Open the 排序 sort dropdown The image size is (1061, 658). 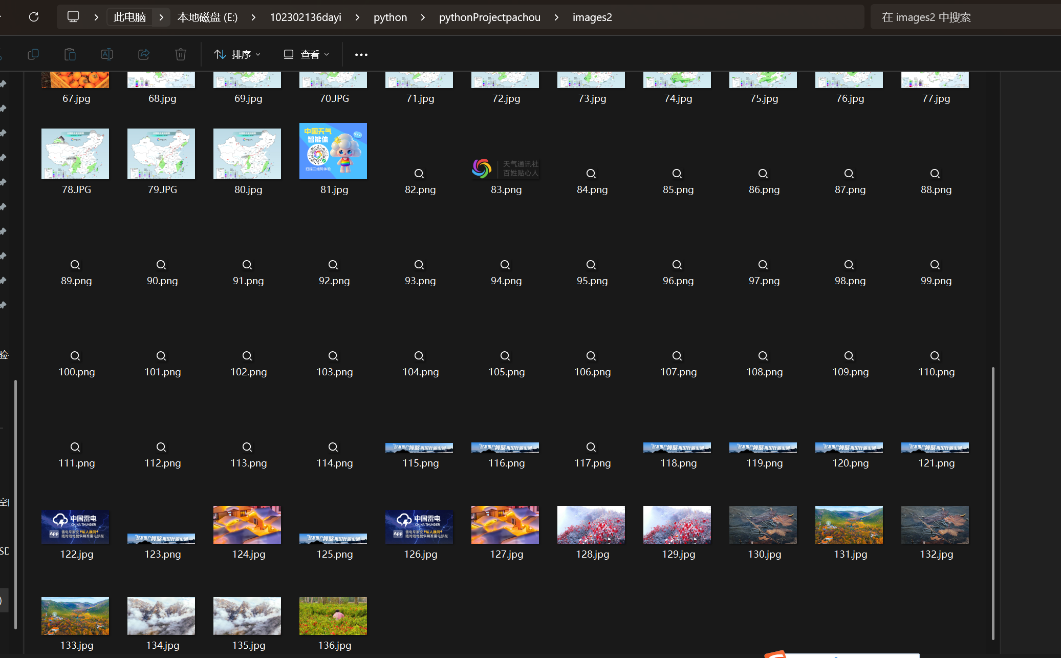[x=237, y=54]
